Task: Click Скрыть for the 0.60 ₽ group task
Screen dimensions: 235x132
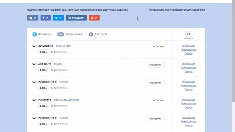Action: [x=188, y=89]
